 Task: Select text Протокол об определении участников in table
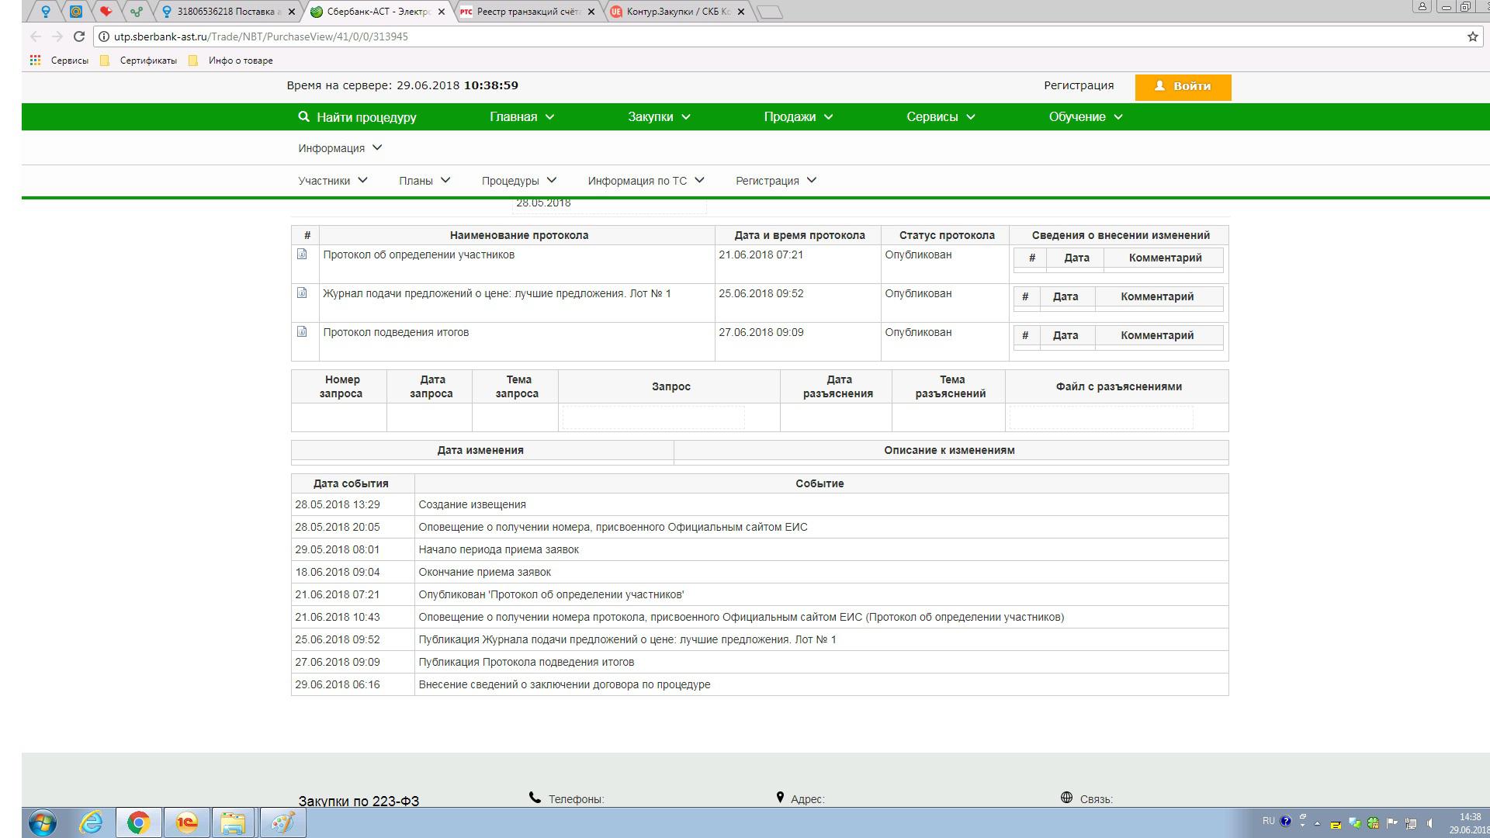[419, 255]
